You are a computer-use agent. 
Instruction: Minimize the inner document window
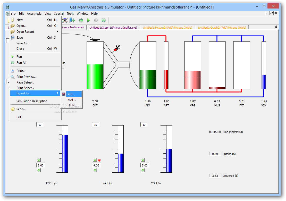tap(267, 13)
